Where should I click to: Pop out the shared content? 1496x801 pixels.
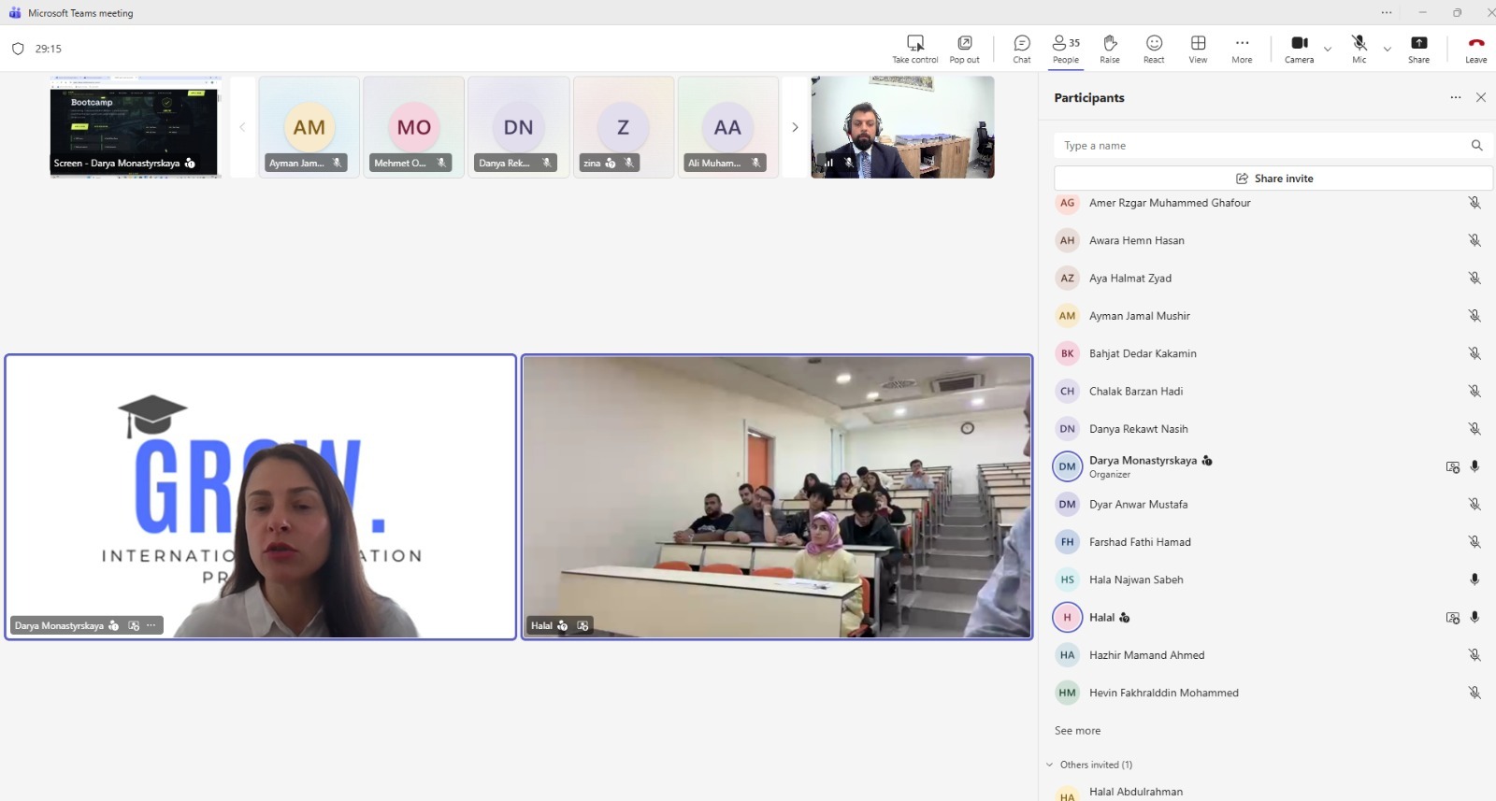(x=964, y=49)
